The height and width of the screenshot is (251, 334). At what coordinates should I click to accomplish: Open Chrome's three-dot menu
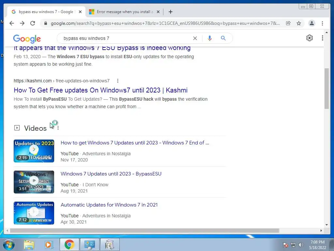click(x=322, y=23)
